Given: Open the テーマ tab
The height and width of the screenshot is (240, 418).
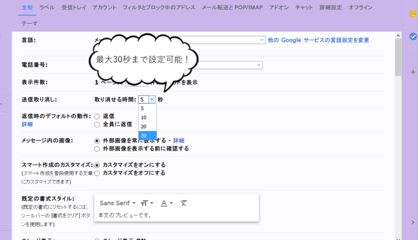Looking at the screenshot, I should point(29,23).
